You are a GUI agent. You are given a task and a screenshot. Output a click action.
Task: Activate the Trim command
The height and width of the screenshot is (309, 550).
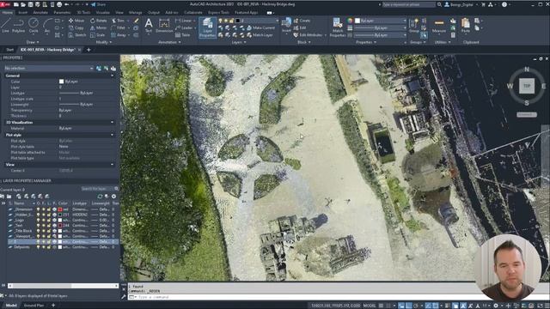(118, 21)
